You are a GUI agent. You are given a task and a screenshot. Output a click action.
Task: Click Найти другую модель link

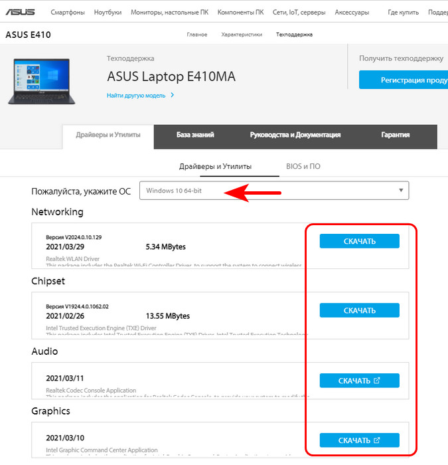tap(136, 96)
